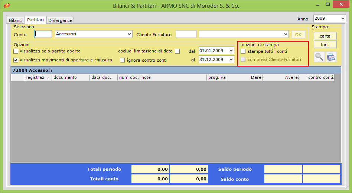
Task: Open the Anno 2009 year dropdown
Action: point(342,18)
